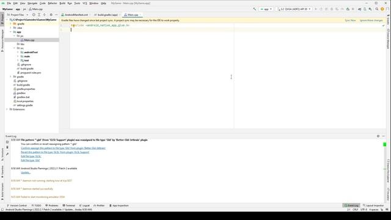Viewport: 391px width, 220px height.
Task: Open the Structure side tab
Action: (2, 155)
